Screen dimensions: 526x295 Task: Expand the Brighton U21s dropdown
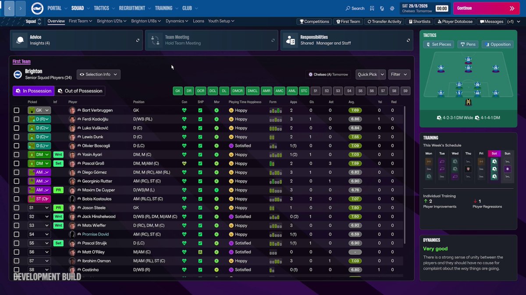111,21
